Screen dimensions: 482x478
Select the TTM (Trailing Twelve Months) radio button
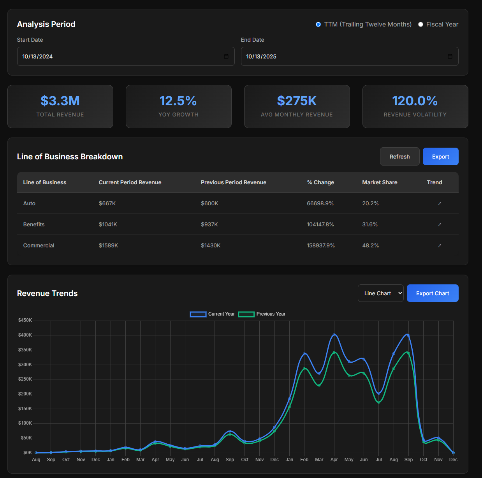[318, 25]
